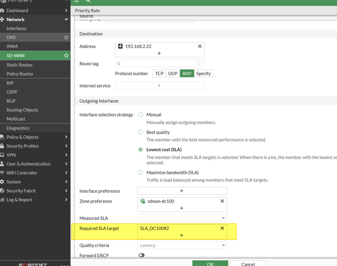Toggle the Forward DSCP switch
Screen dimensions: 337x266
[x=141, y=255]
